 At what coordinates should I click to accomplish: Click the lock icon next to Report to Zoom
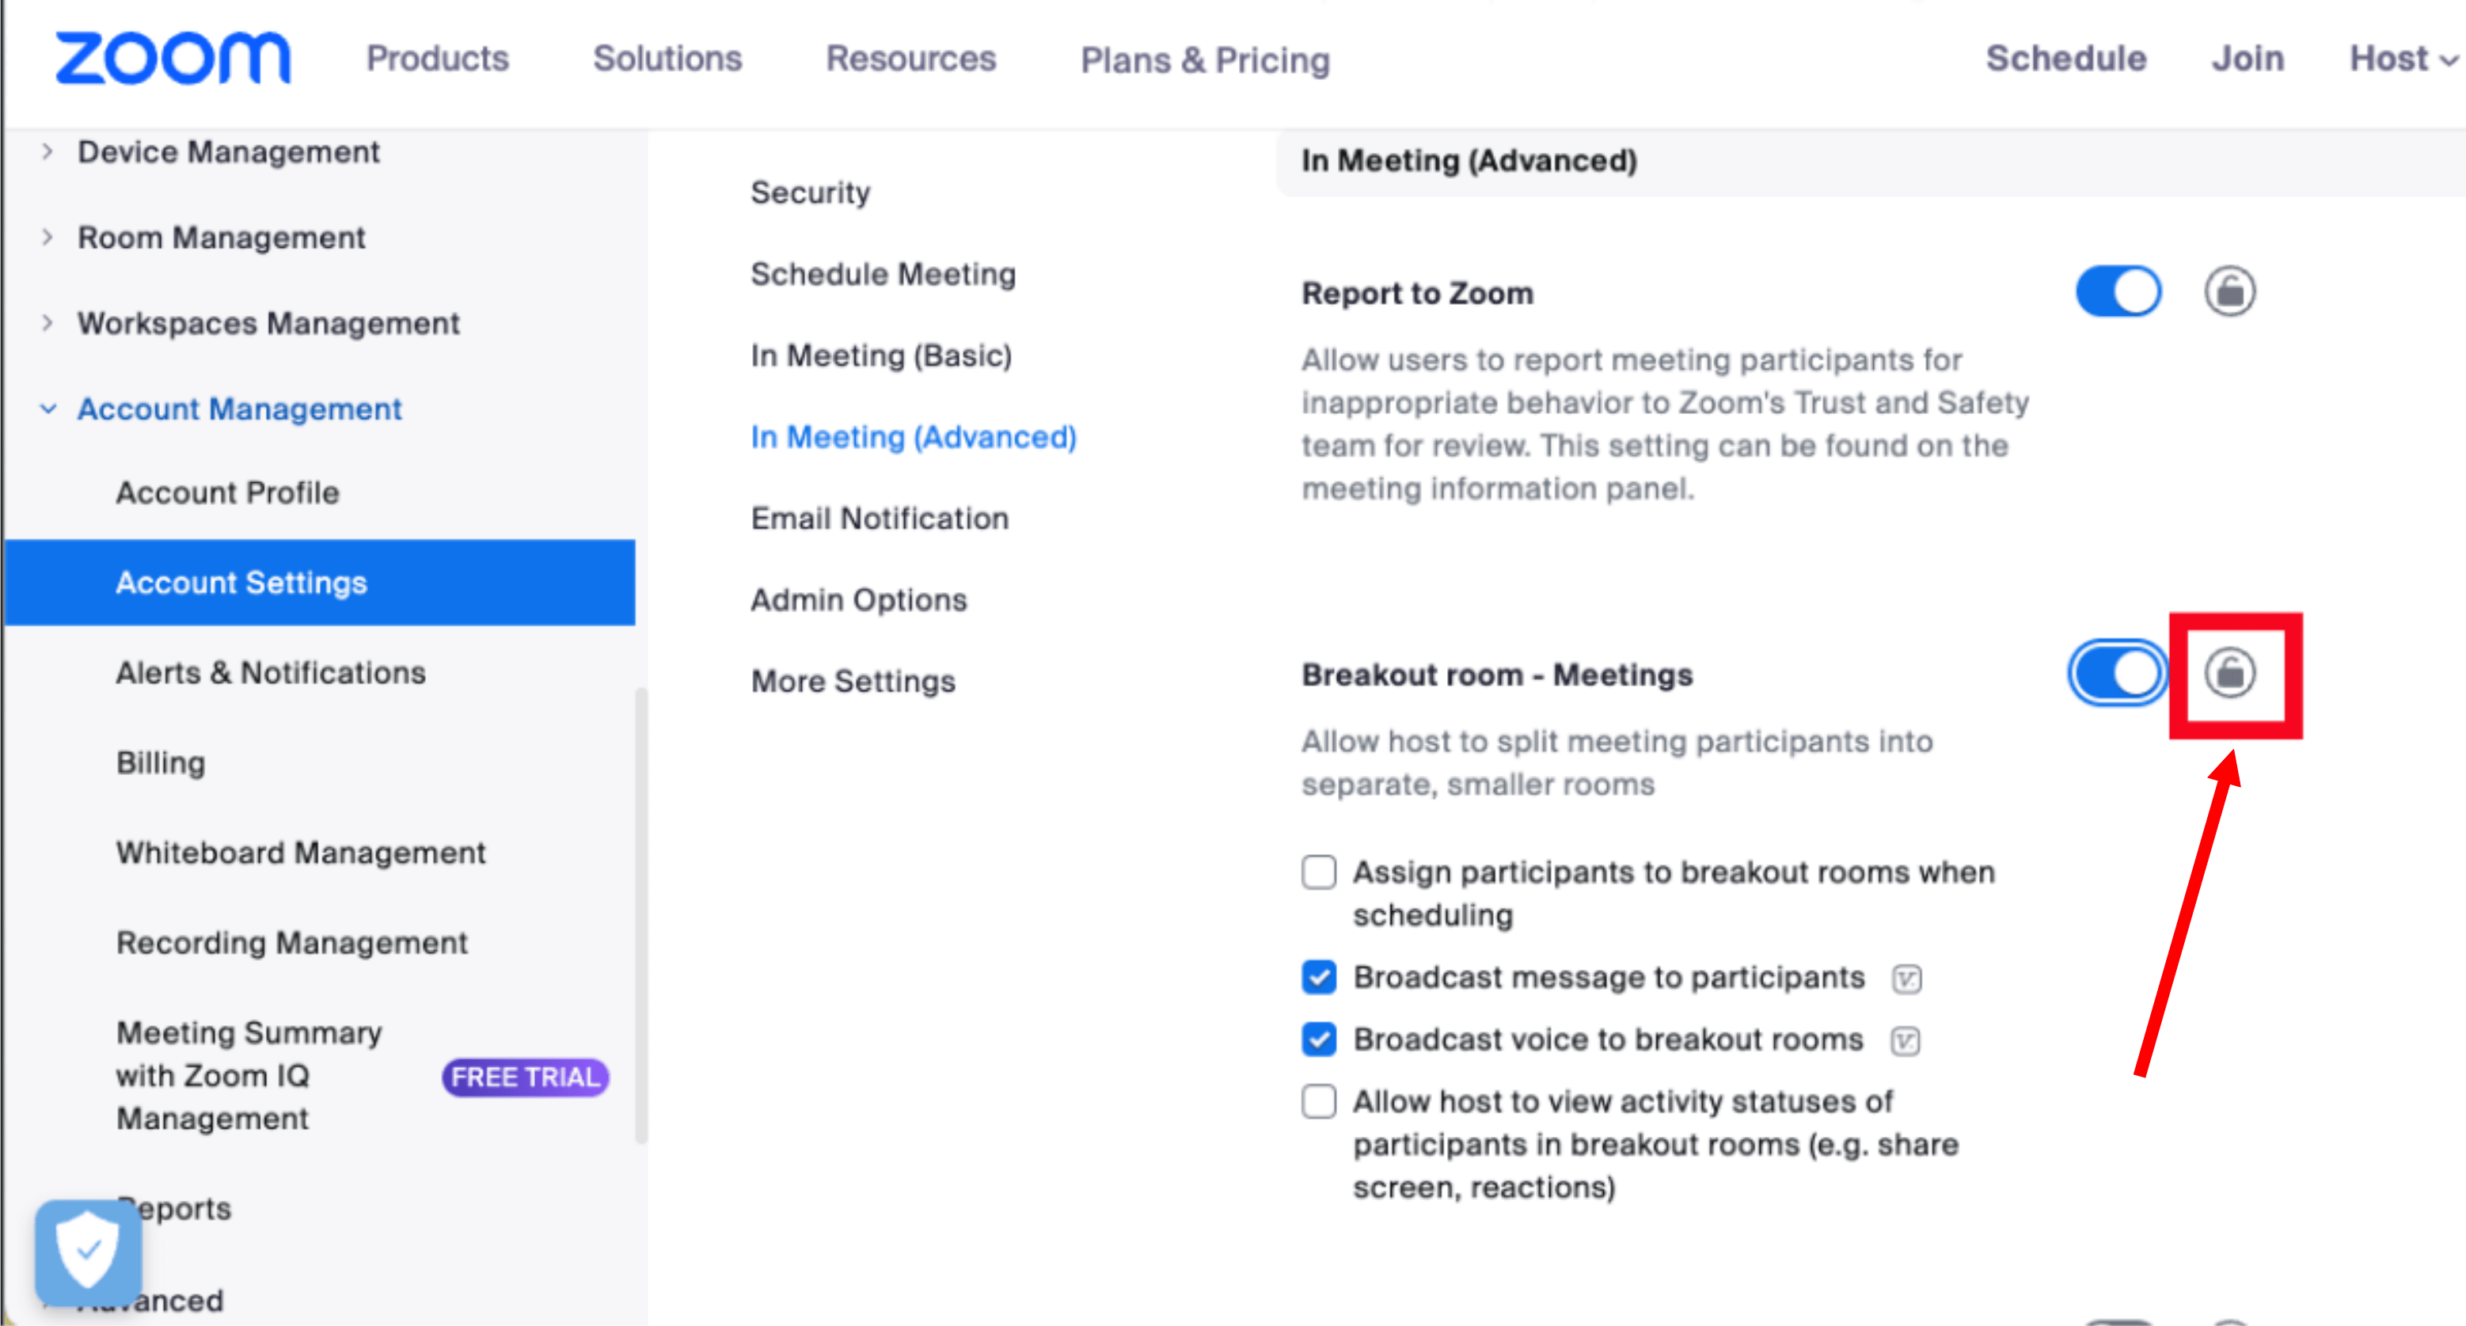coord(2229,292)
